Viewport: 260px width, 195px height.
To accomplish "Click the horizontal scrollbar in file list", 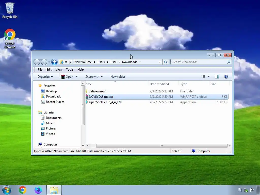I will (x=162, y=145).
